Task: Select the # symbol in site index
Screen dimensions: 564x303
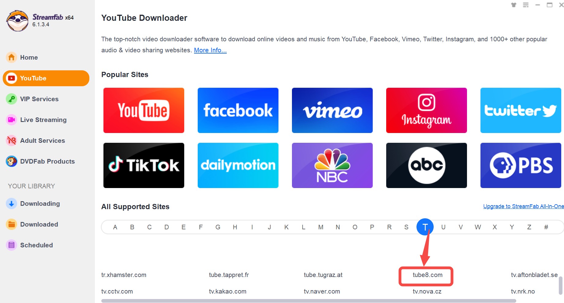Action: [x=546, y=227]
